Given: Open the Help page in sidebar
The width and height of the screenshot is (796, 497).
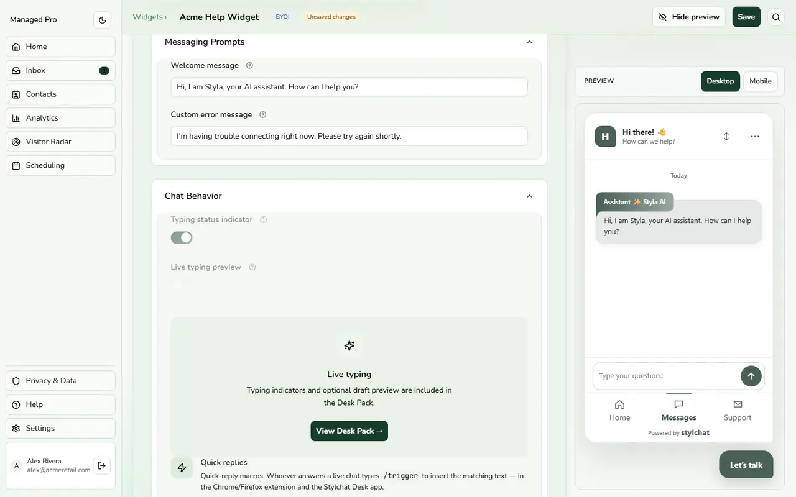Looking at the screenshot, I should point(60,404).
